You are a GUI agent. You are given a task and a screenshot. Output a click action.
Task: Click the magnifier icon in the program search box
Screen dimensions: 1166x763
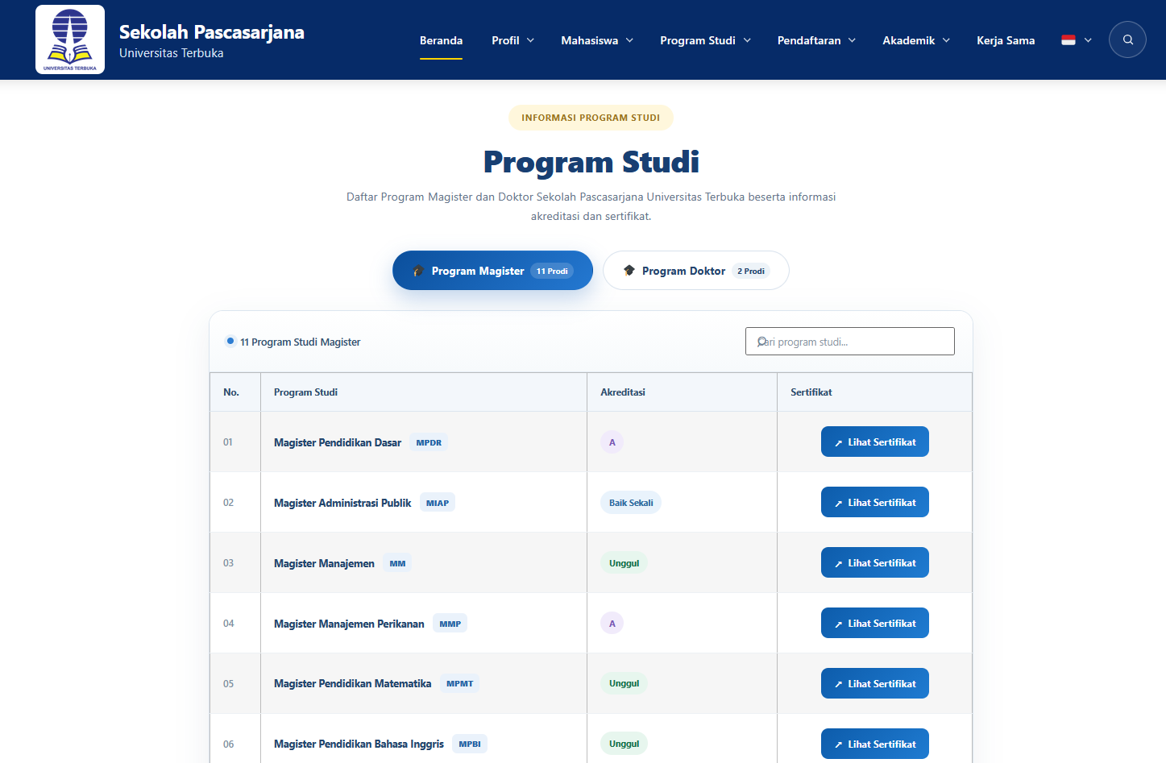pos(762,342)
